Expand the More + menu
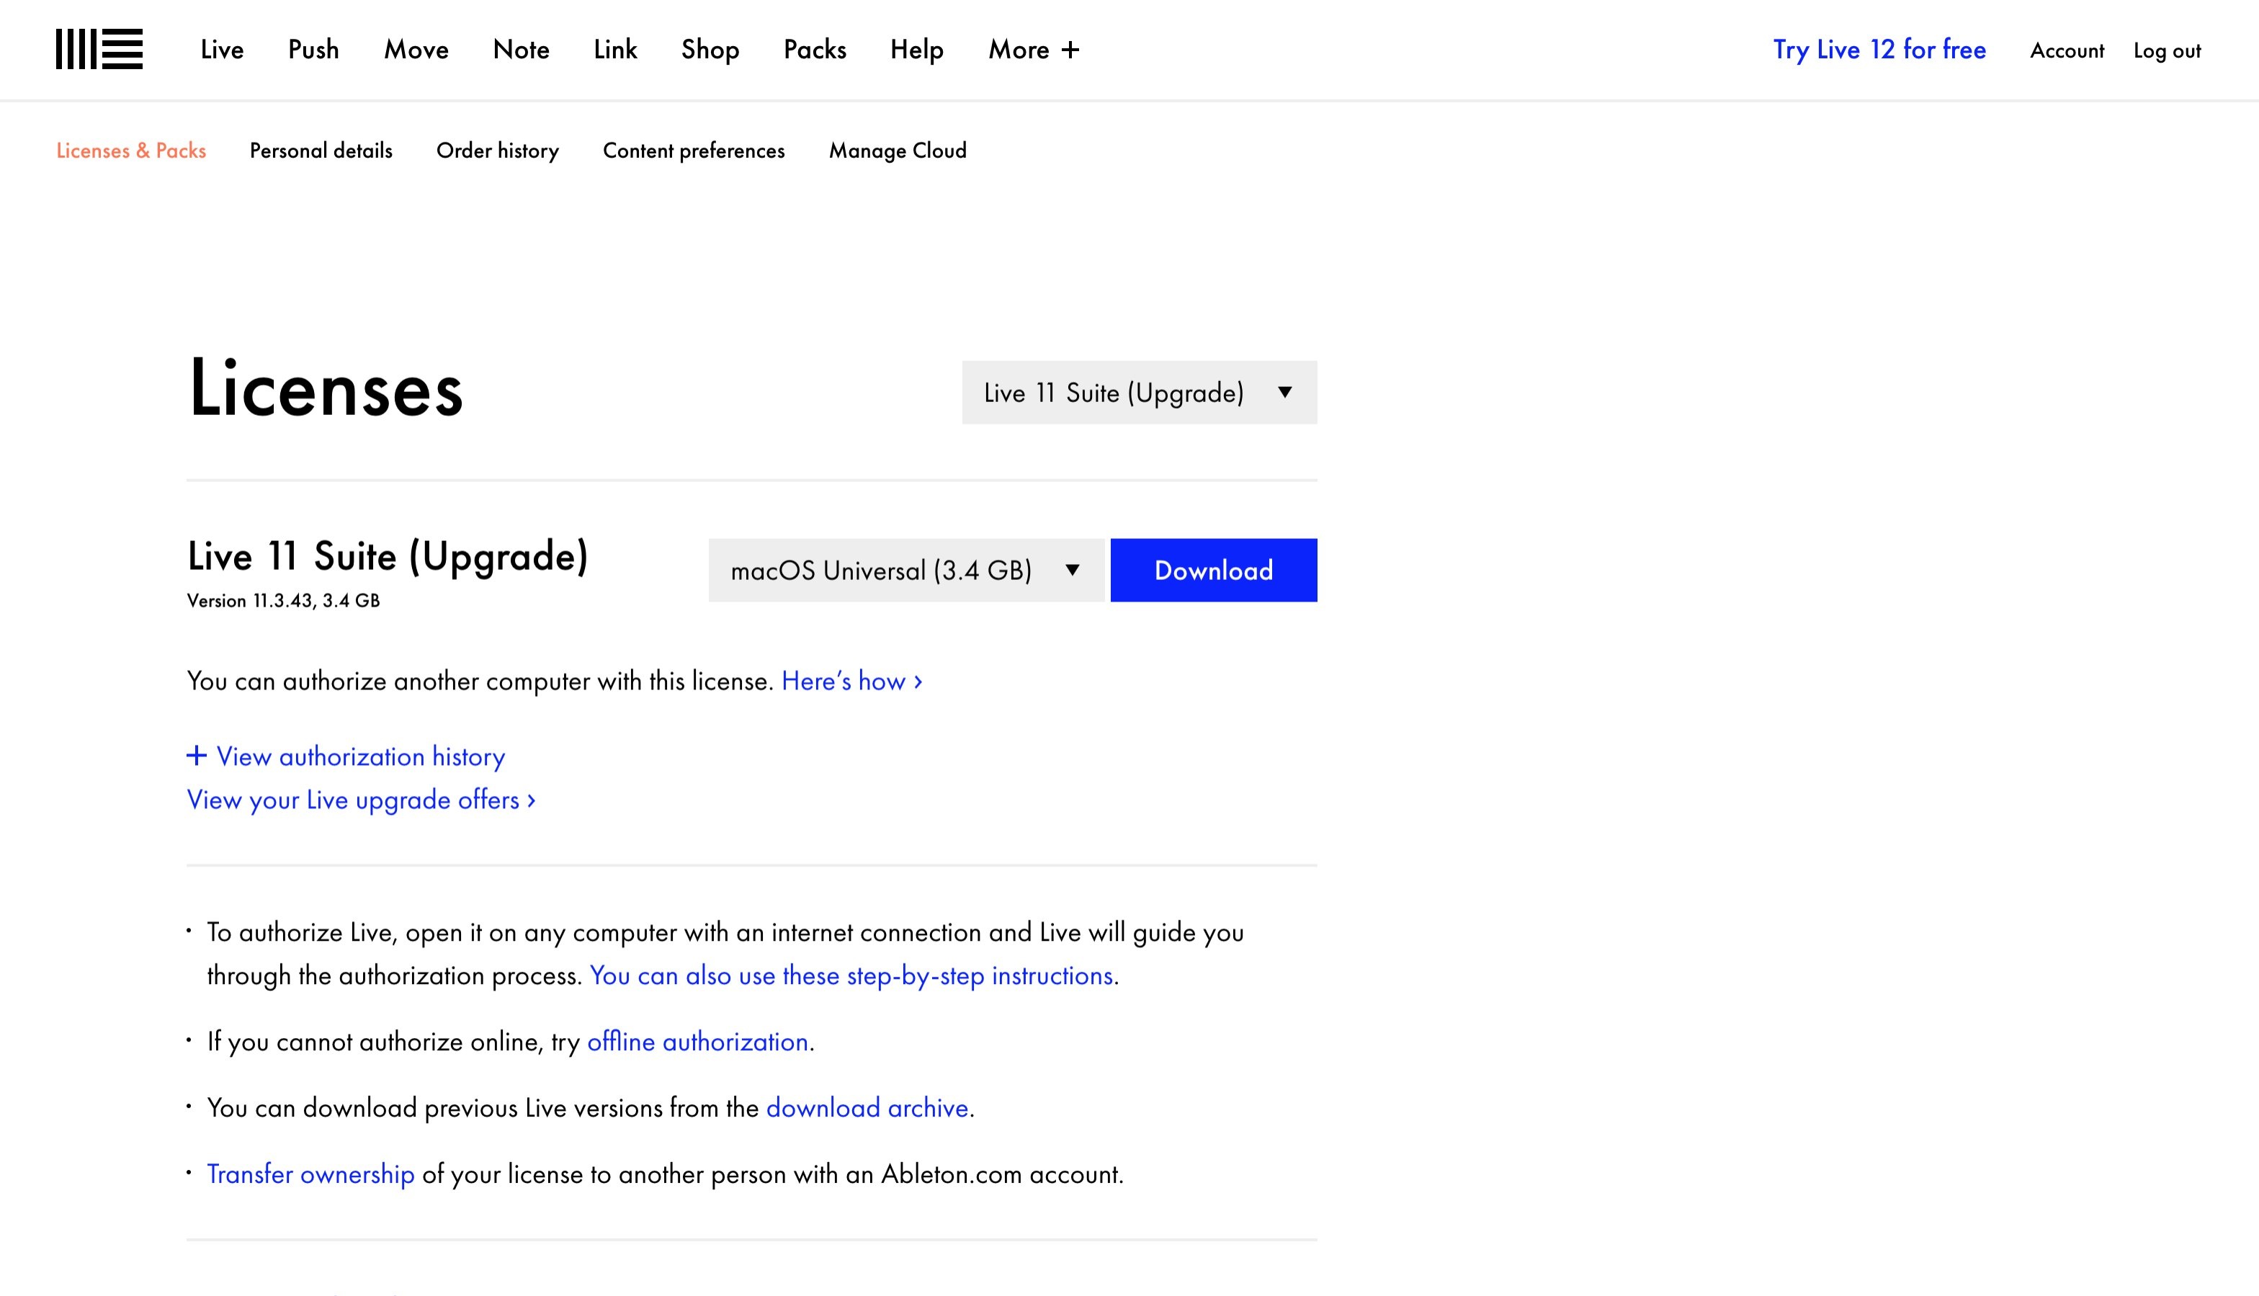Image resolution: width=2259 pixels, height=1296 pixels. (x=1032, y=50)
